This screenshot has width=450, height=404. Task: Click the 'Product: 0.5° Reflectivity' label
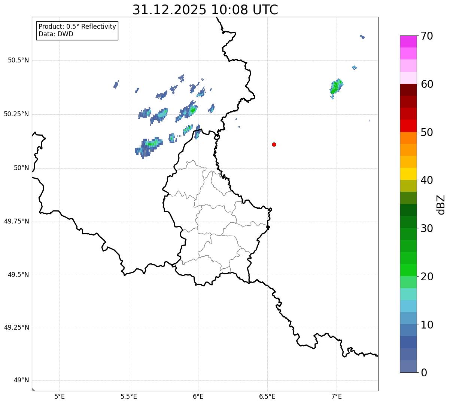pos(77,27)
